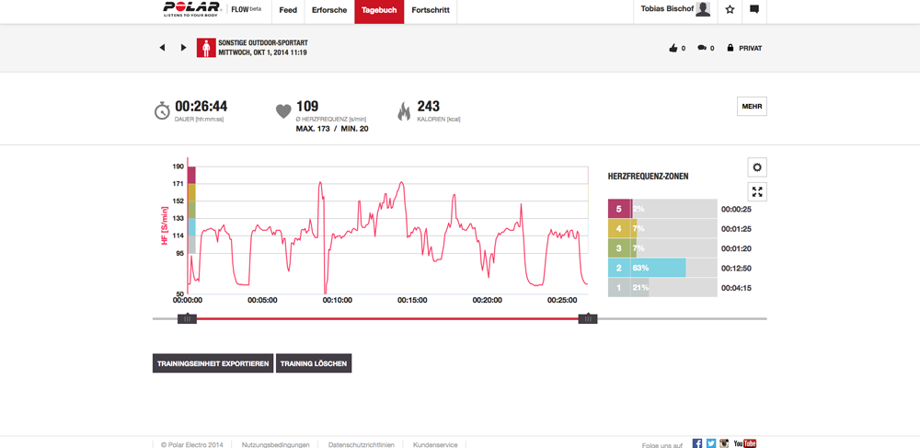Viewport: 920px width, 448px height.
Task: Open the Nutzungsbedingungen footer link
Action: pos(275,444)
